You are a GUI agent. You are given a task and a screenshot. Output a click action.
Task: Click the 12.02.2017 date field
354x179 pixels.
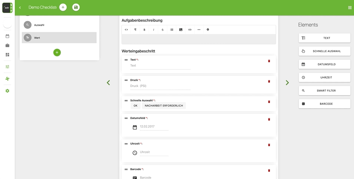[x=154, y=127]
